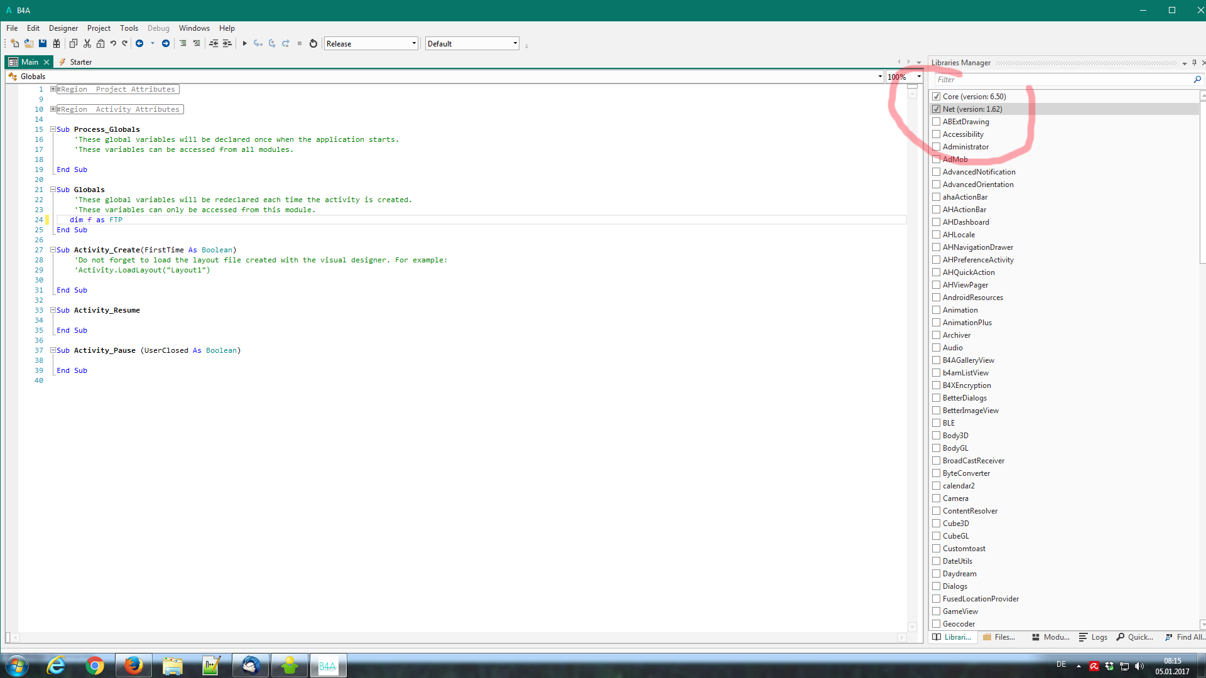Viewport: 1206px width, 678px height.
Task: Run the app in Release mode
Action: (245, 43)
